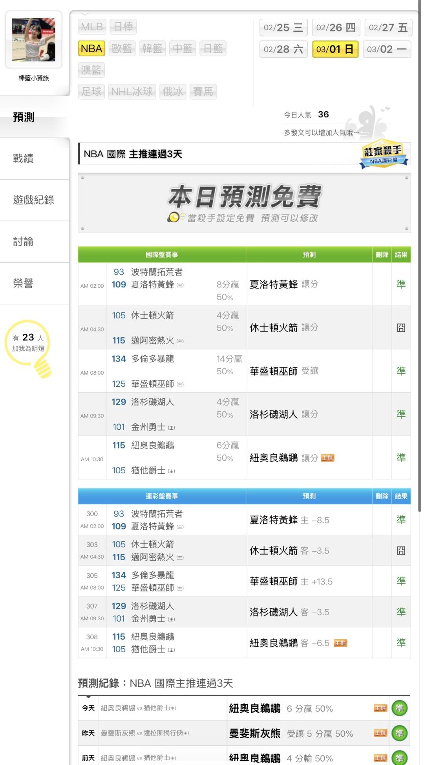The width and height of the screenshot is (424, 765).
Task: Click 夏洛特黃蜂 讓分 prediction in 國際盤
Action: pyautogui.click(x=284, y=284)
